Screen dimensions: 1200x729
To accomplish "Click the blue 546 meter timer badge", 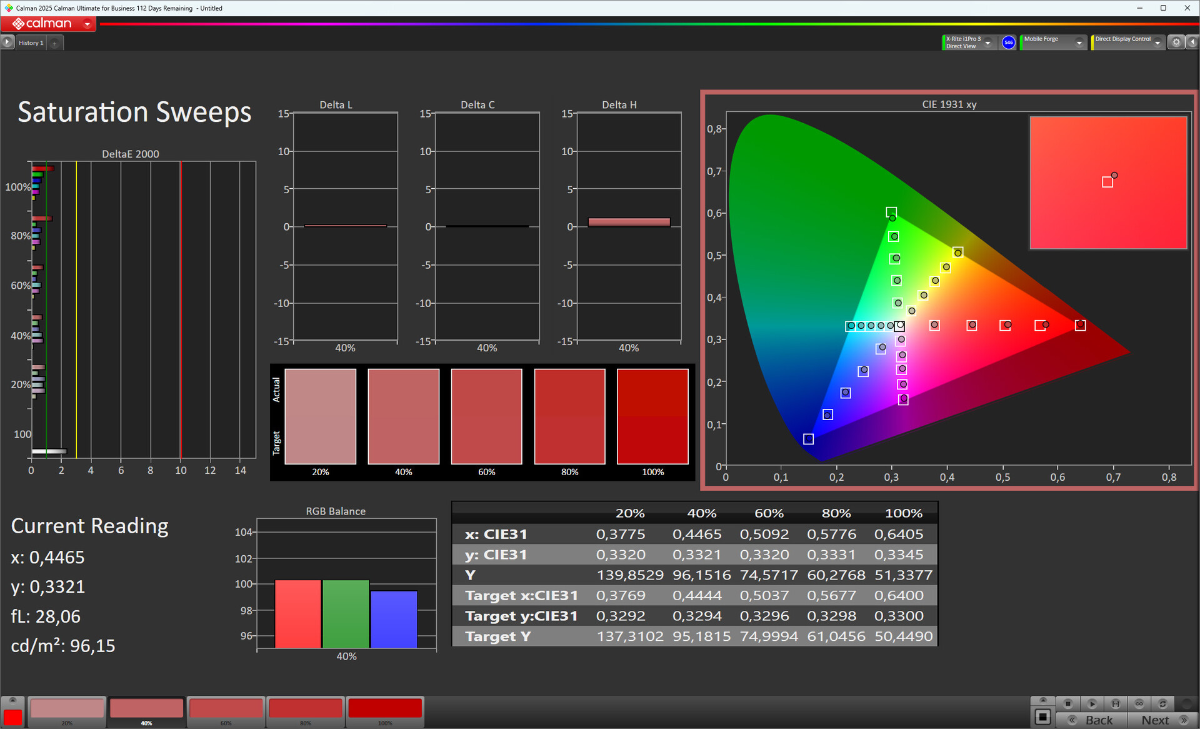I will pos(1008,43).
